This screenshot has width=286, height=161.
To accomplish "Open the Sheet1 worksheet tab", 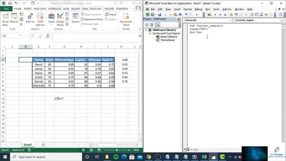I will tap(28, 144).
